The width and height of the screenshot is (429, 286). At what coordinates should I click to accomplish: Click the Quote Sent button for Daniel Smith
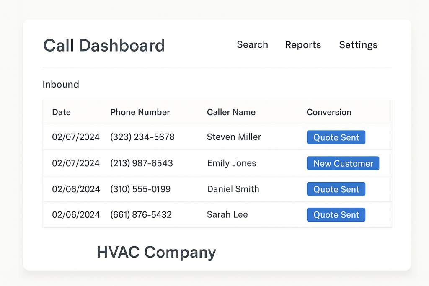point(336,189)
